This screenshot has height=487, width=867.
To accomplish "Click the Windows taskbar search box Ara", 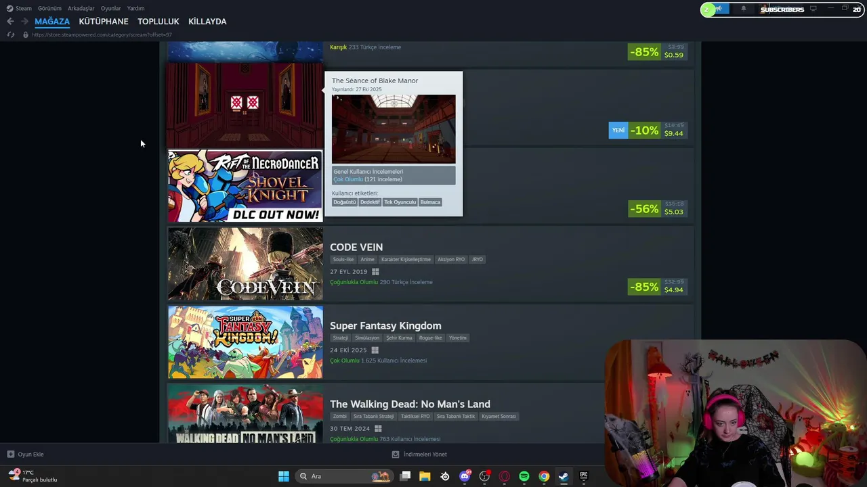I will pos(344,476).
